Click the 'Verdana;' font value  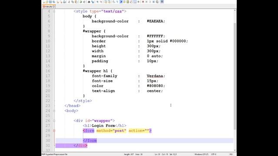tap(156, 76)
